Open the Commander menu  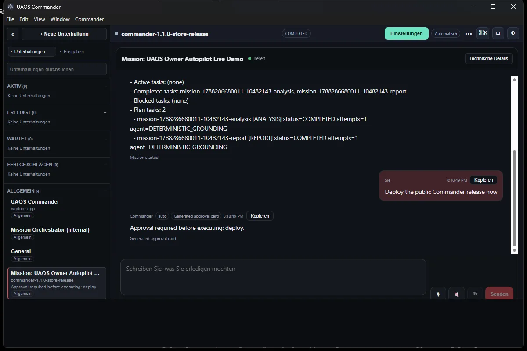pos(90,19)
